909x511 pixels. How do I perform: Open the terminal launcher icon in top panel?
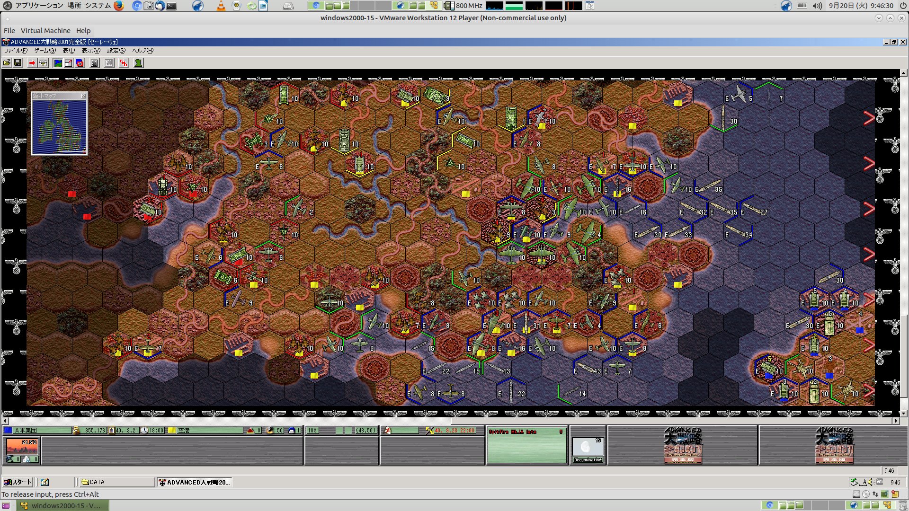pyautogui.click(x=171, y=6)
